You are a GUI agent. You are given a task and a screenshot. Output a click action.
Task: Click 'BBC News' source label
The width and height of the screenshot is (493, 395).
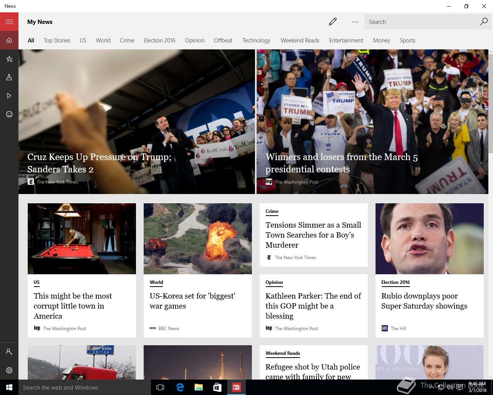(169, 329)
